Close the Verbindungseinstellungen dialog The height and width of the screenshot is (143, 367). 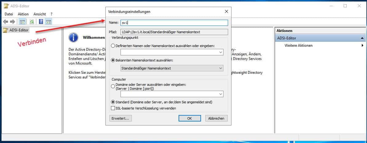coord(226,11)
